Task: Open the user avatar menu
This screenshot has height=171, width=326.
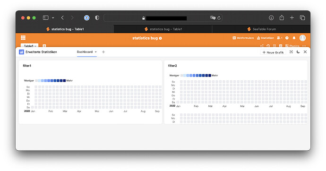Action: coord(302,38)
